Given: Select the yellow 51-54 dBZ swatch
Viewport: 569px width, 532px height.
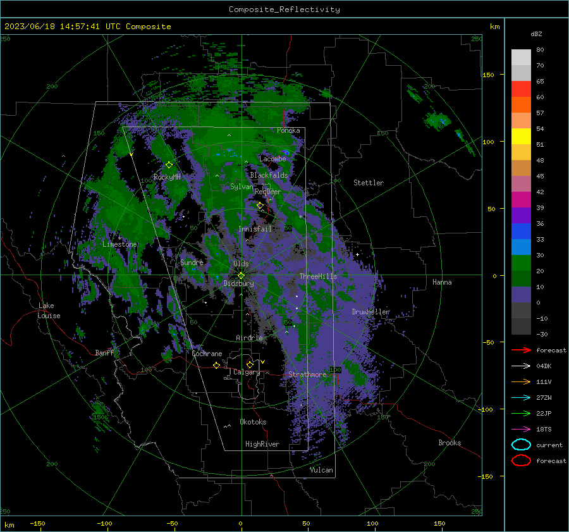Looking at the screenshot, I should coord(521,137).
